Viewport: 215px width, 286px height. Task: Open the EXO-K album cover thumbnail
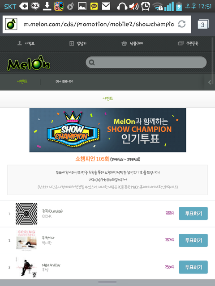(x=26, y=214)
